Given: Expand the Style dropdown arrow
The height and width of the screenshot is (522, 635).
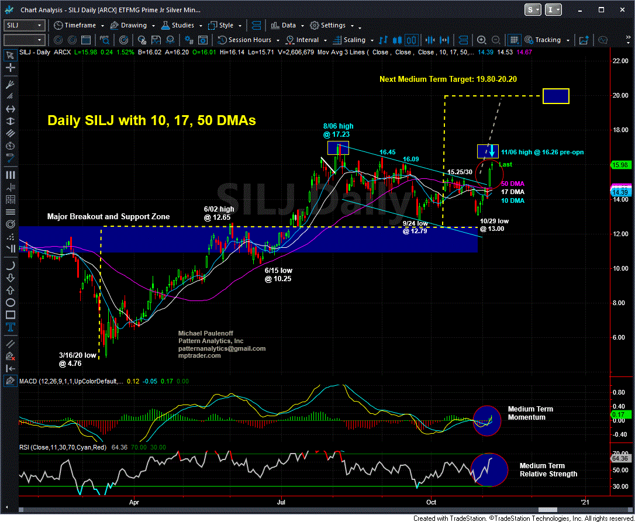Looking at the screenshot, I should [240, 26].
